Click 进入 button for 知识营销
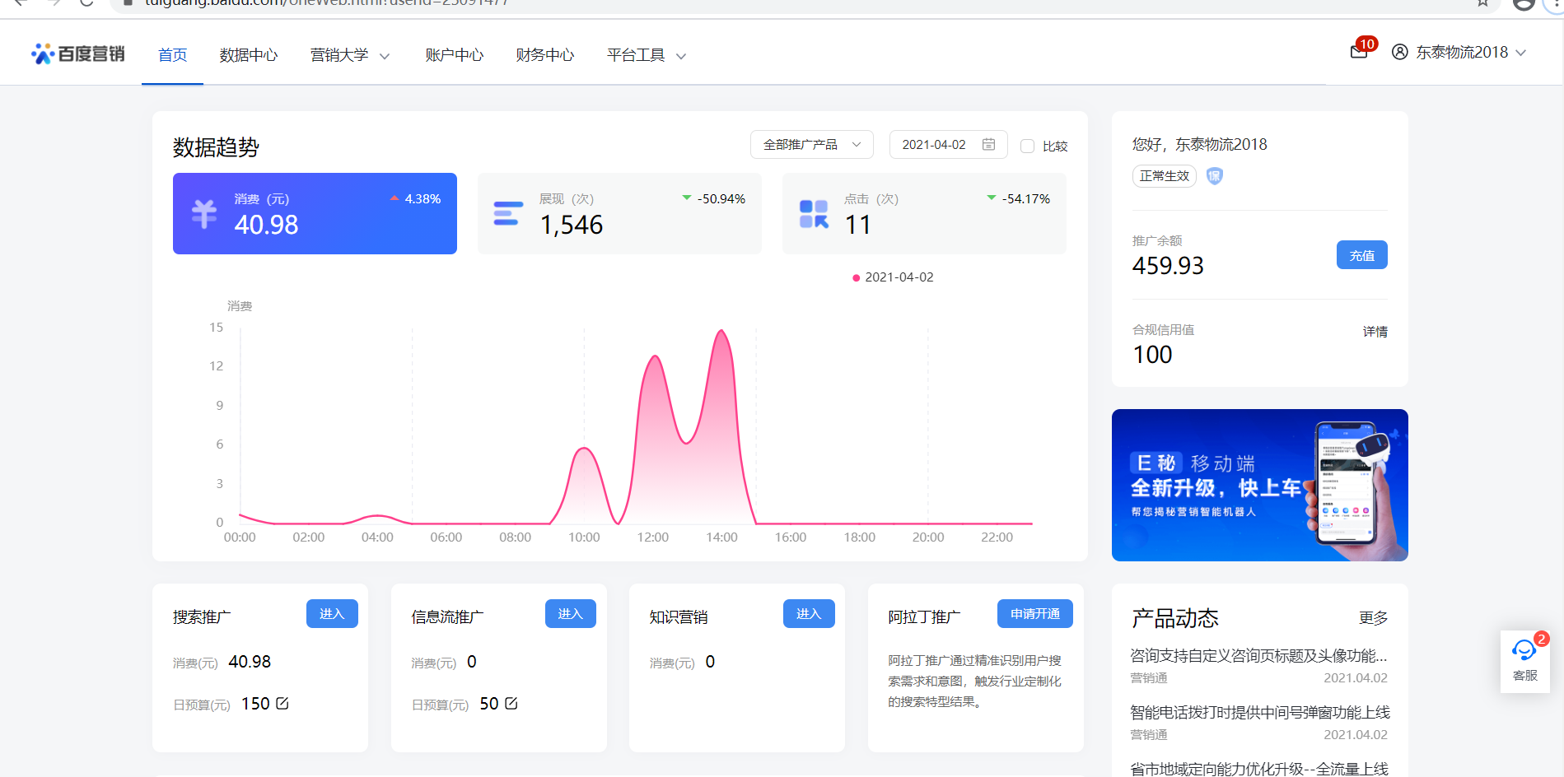 [x=809, y=613]
